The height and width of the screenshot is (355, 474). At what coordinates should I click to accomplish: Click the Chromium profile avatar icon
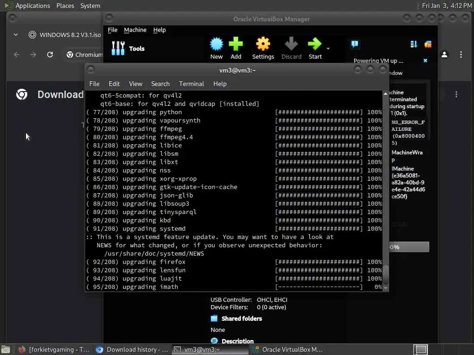[444, 55]
